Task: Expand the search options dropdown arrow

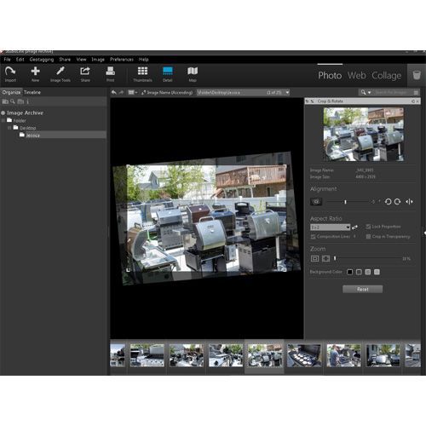Action: (x=369, y=93)
